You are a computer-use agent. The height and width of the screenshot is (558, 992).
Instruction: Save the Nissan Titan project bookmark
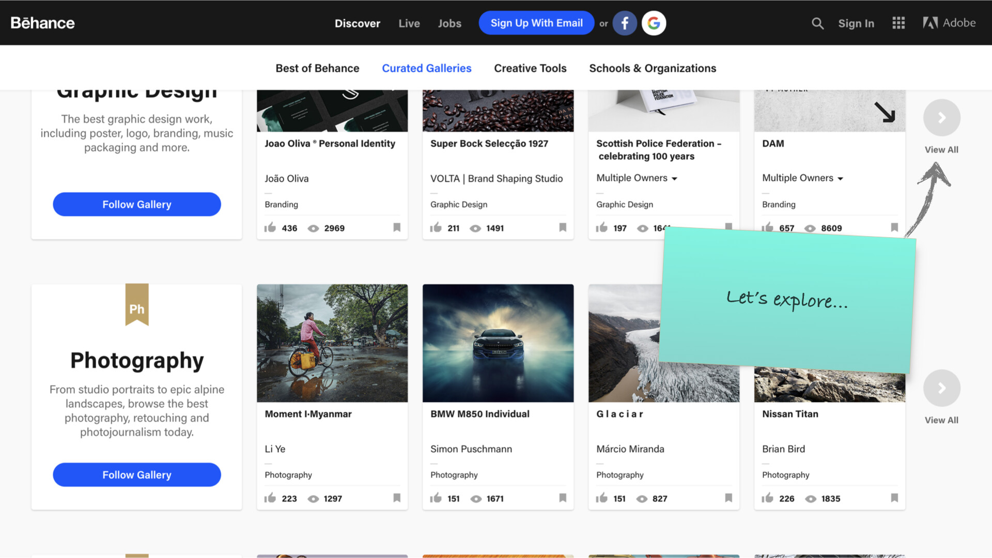894,498
